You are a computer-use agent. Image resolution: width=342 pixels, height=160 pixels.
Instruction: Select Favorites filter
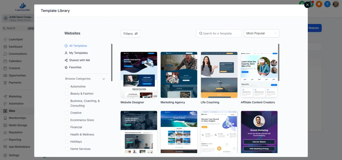(73, 67)
